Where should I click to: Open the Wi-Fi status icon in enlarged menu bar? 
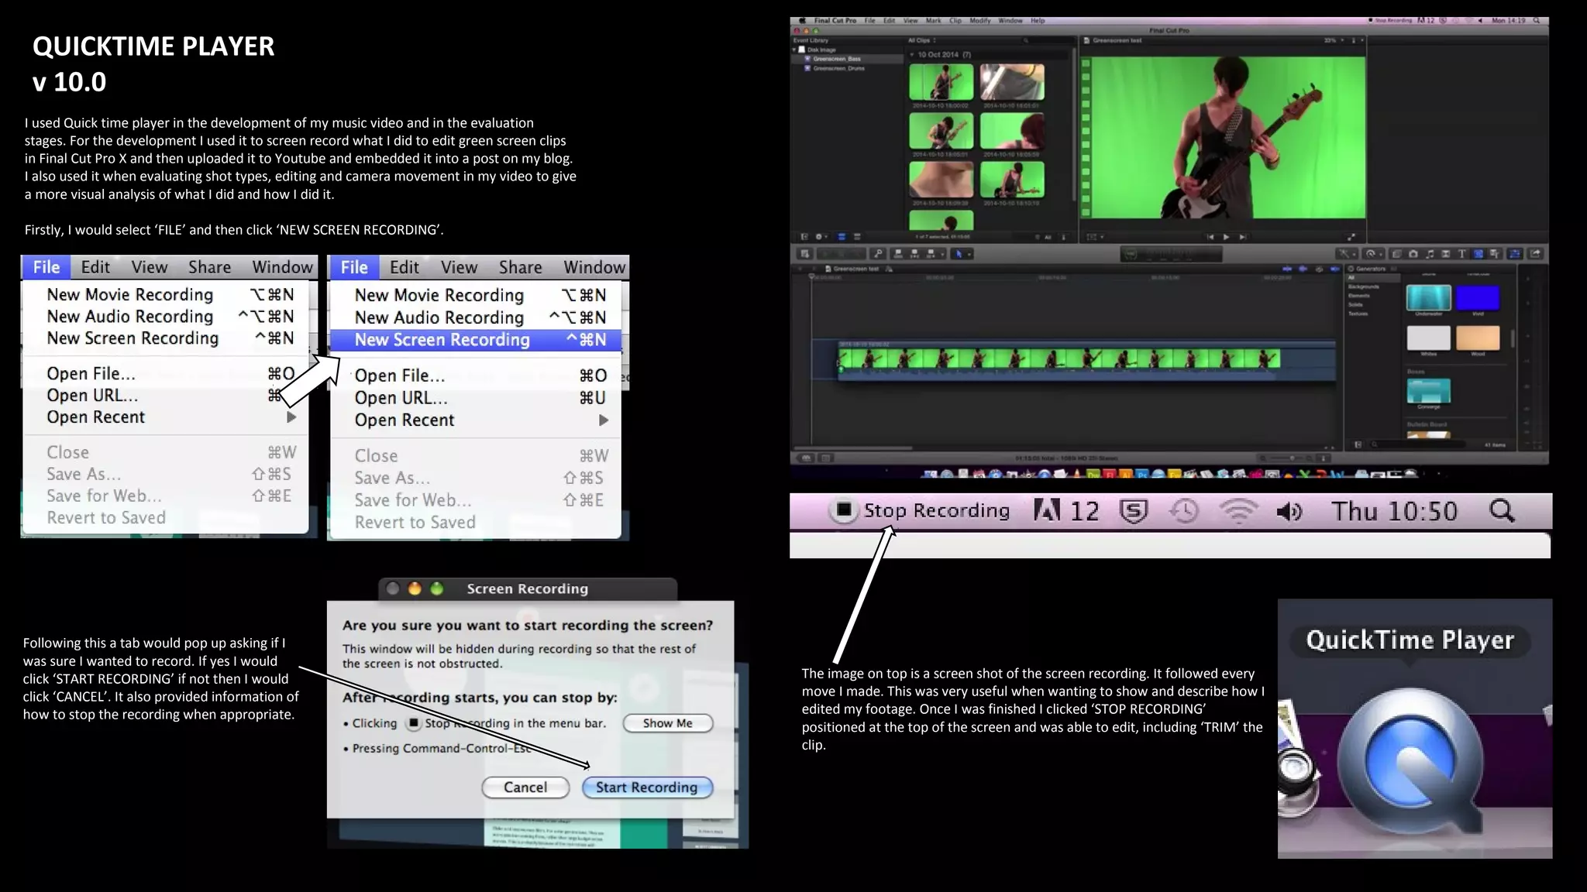coord(1238,511)
